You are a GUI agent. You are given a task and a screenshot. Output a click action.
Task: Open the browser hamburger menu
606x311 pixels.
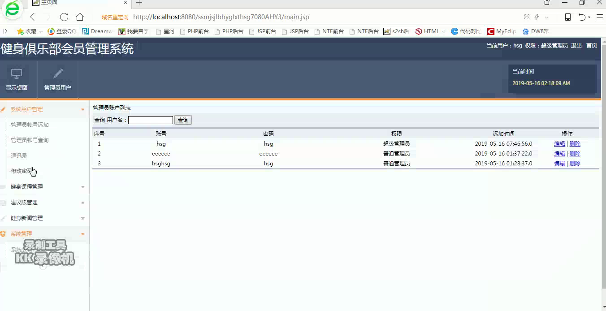(599, 17)
